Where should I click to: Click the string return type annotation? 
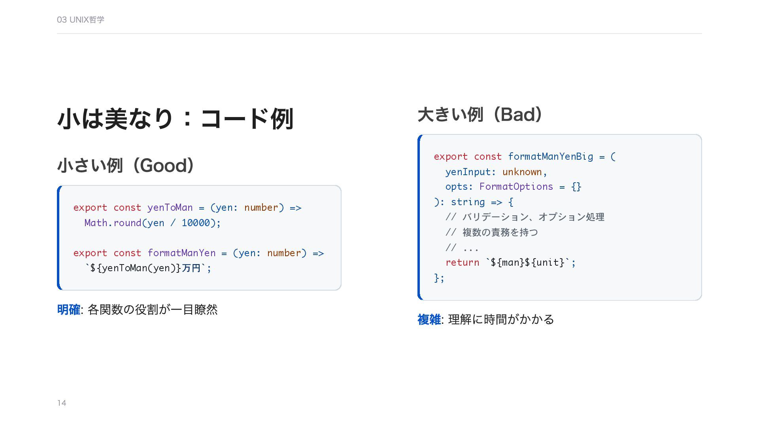click(x=468, y=202)
